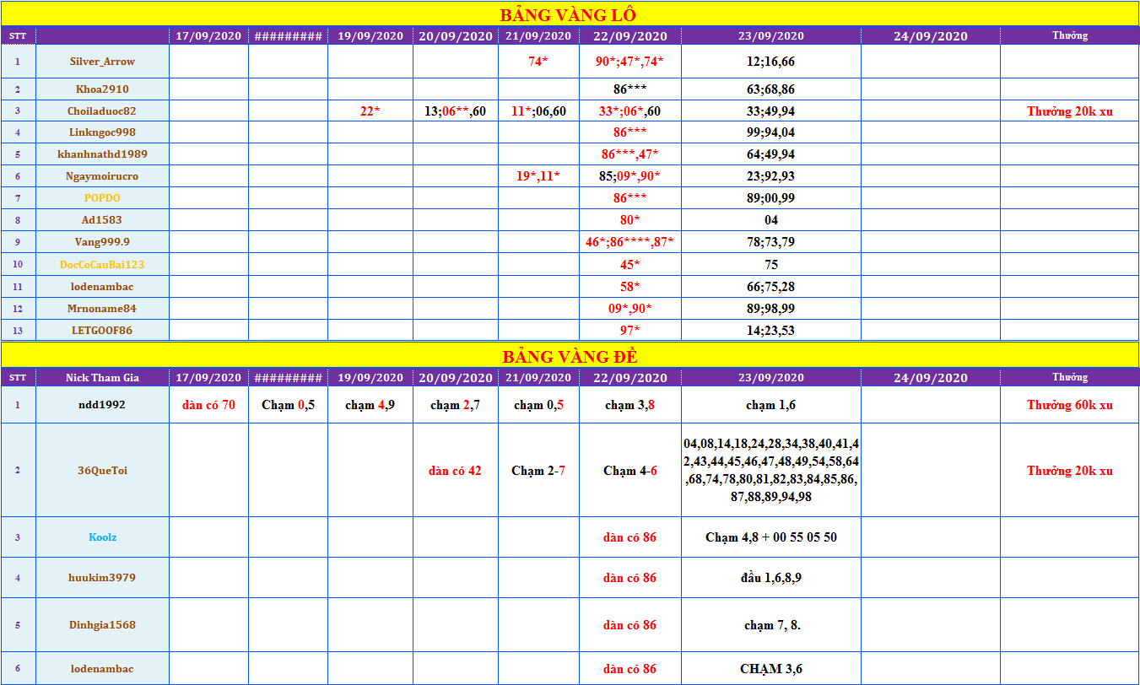Click the 'CHẠM 3,6' cell
Image resolution: width=1140 pixels, height=685 pixels.
770,670
